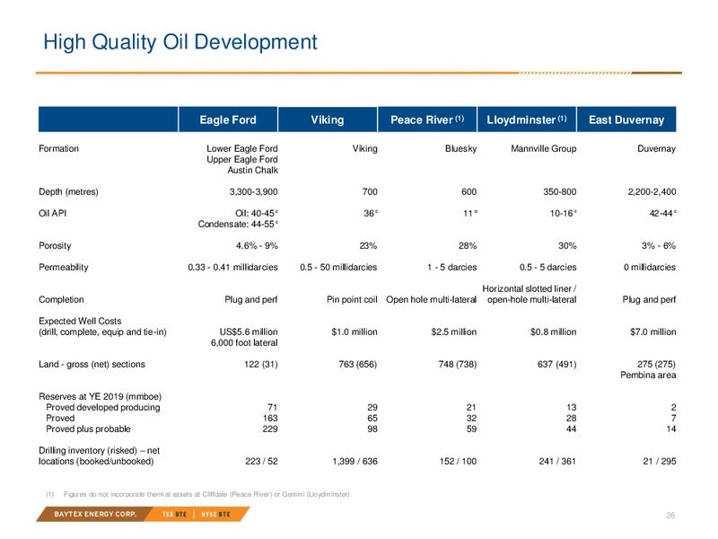Click '0.33 - 0.41 millidarcies' cell
This screenshot has height=539, width=718.
click(x=232, y=267)
